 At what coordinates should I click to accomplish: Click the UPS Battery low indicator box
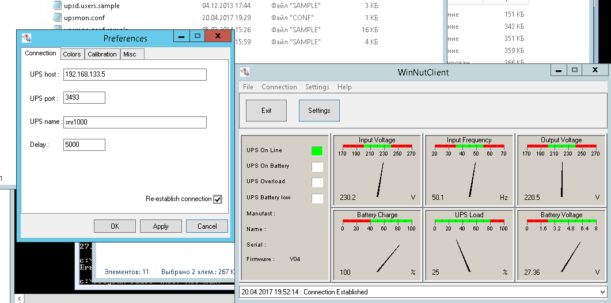(x=317, y=198)
